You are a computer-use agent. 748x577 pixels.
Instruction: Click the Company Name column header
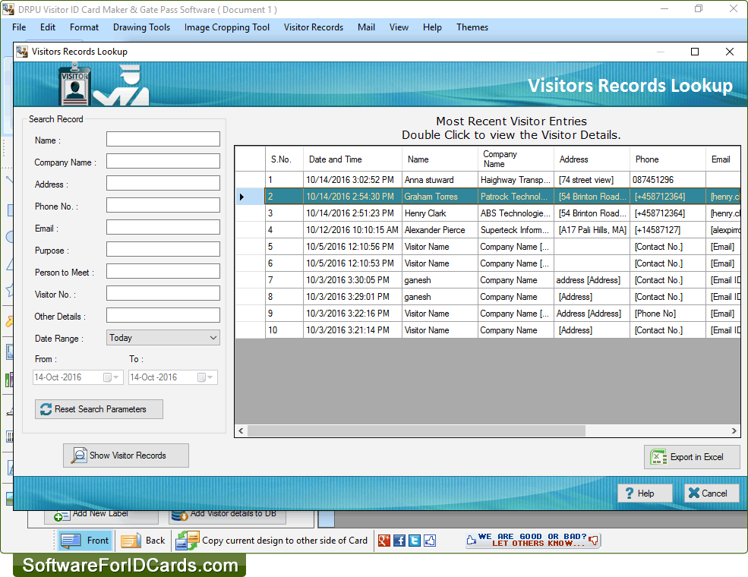click(516, 159)
